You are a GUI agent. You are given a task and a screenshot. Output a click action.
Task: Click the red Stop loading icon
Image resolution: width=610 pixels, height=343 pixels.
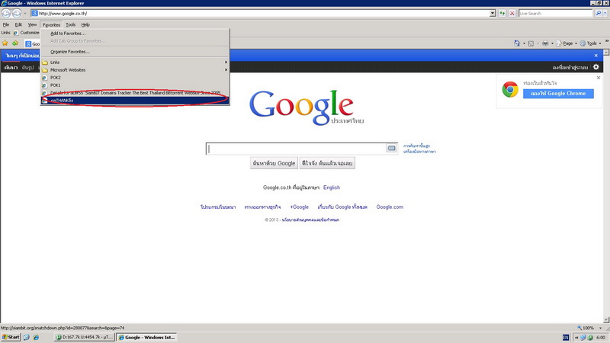pyautogui.click(x=512, y=13)
